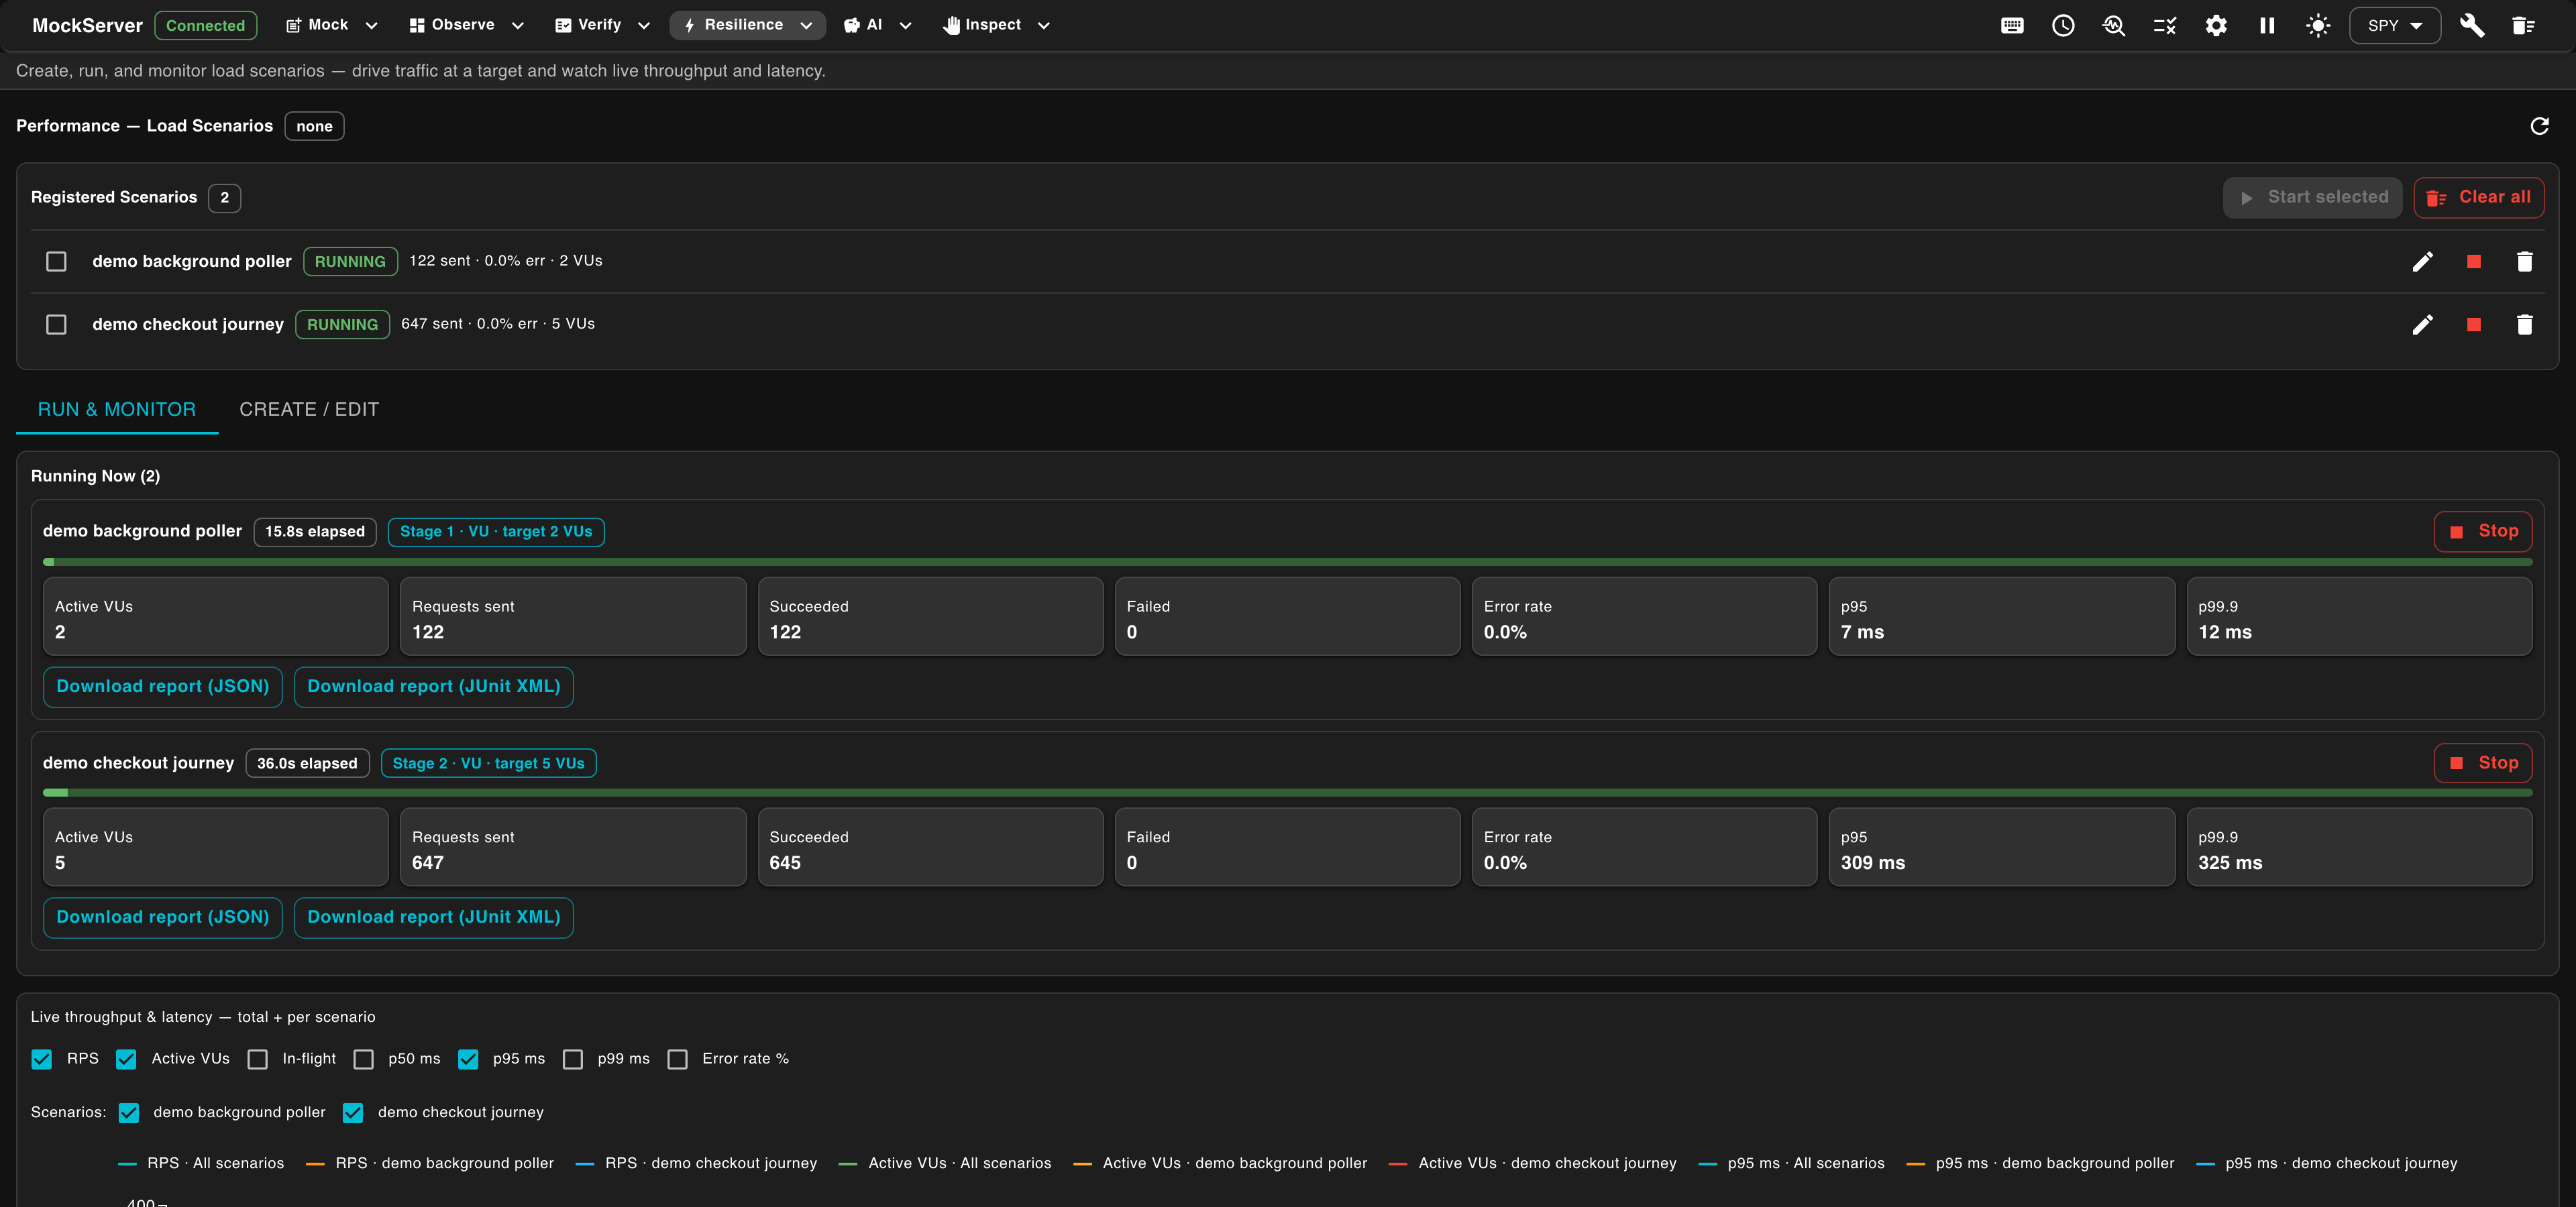
Task: Uncheck the Active VUs metric checkbox
Action: pos(126,1059)
